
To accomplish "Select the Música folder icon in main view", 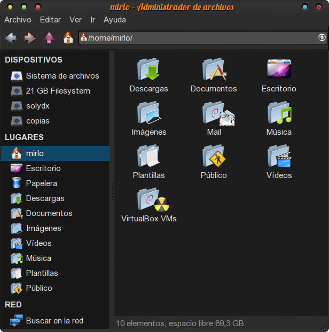I will click(x=279, y=112).
